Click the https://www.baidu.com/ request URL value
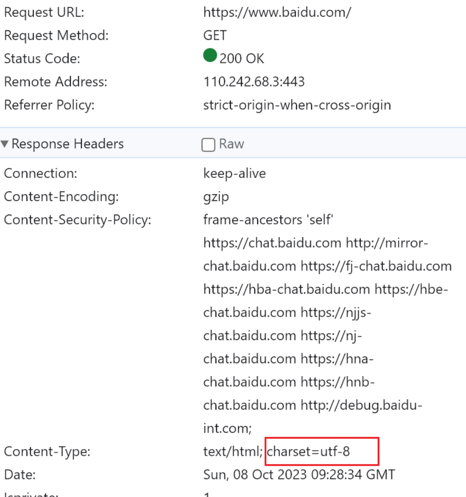This screenshot has height=497, width=466. point(277,12)
